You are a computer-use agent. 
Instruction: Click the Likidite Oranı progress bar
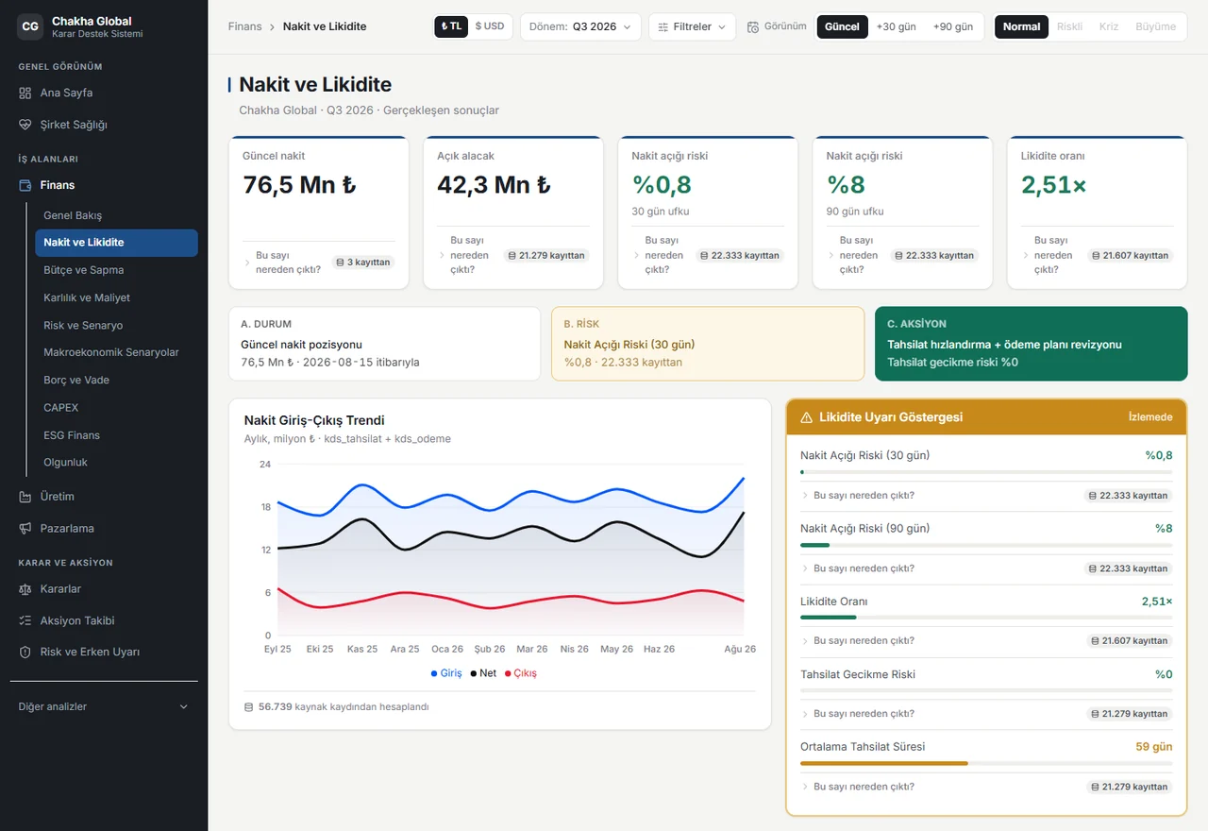coord(986,618)
